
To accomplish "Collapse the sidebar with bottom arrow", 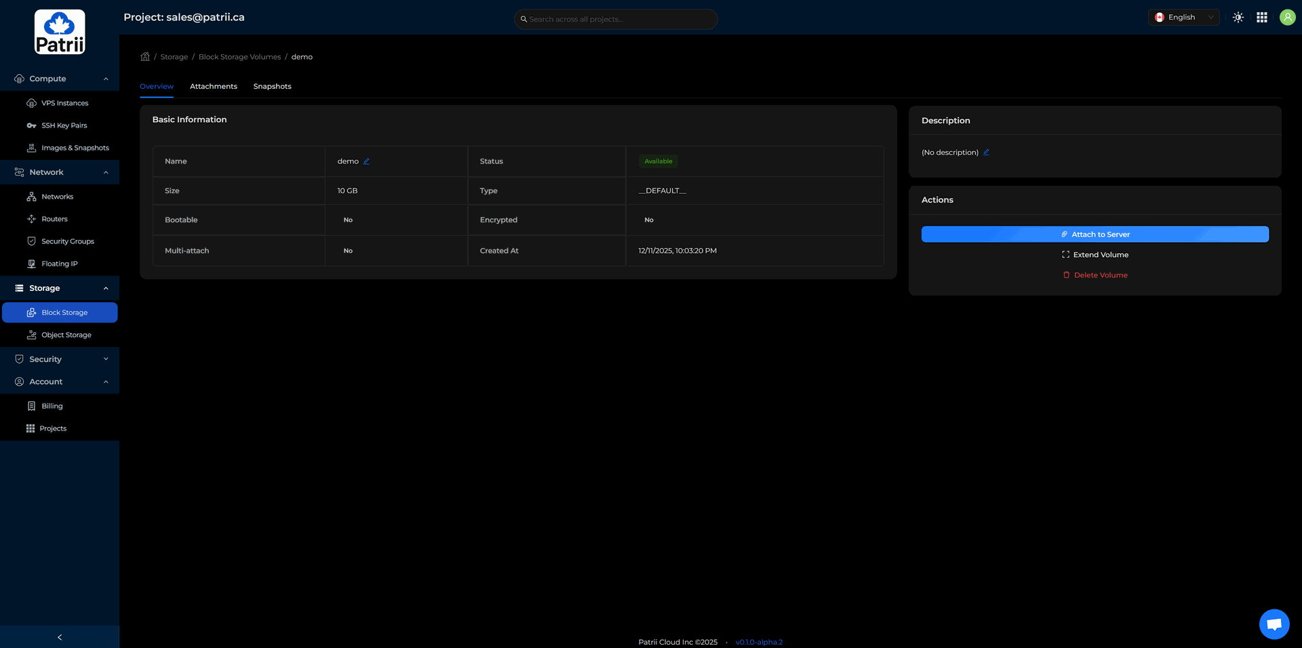I will [x=60, y=637].
